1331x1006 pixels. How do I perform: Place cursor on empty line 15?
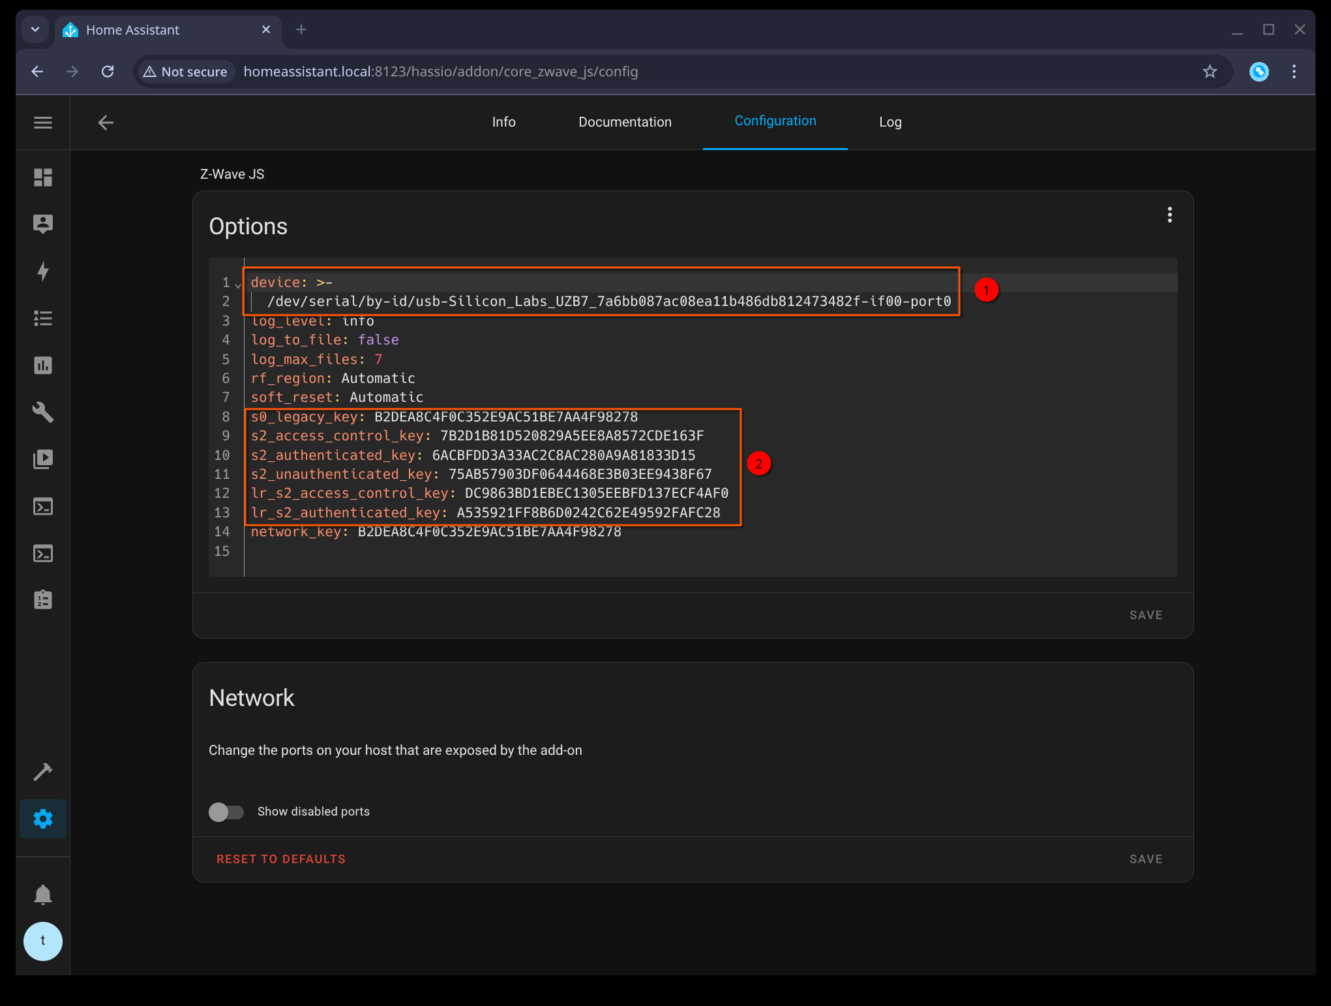[x=711, y=551]
